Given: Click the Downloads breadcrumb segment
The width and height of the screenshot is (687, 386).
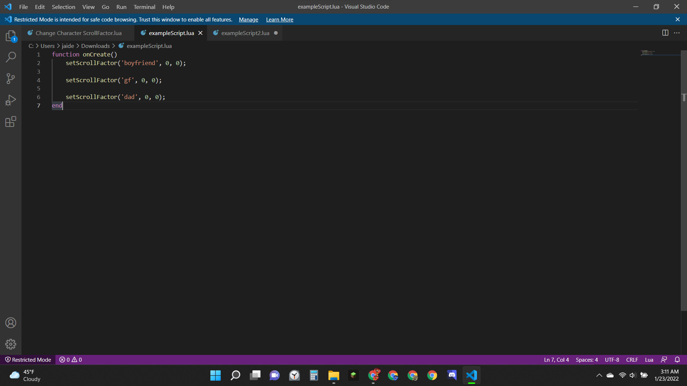Looking at the screenshot, I should [x=95, y=46].
